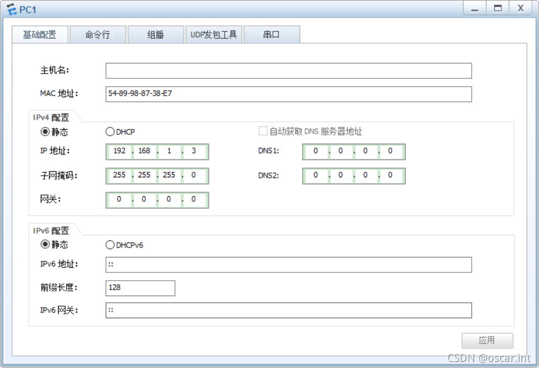539x368 pixels.
Task: Click the 网关 second octet field
Action: 144,199
